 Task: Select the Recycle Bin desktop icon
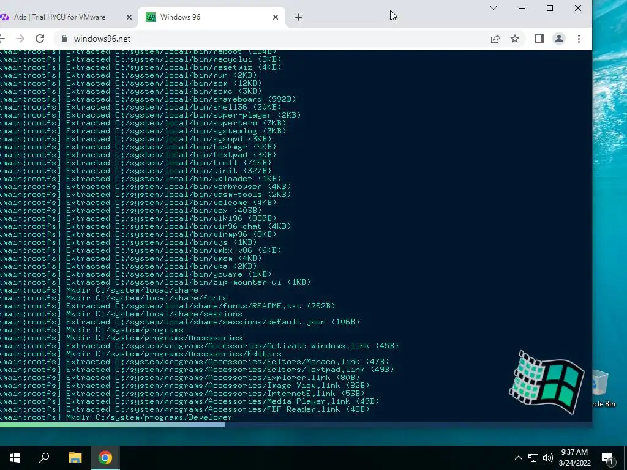point(604,389)
